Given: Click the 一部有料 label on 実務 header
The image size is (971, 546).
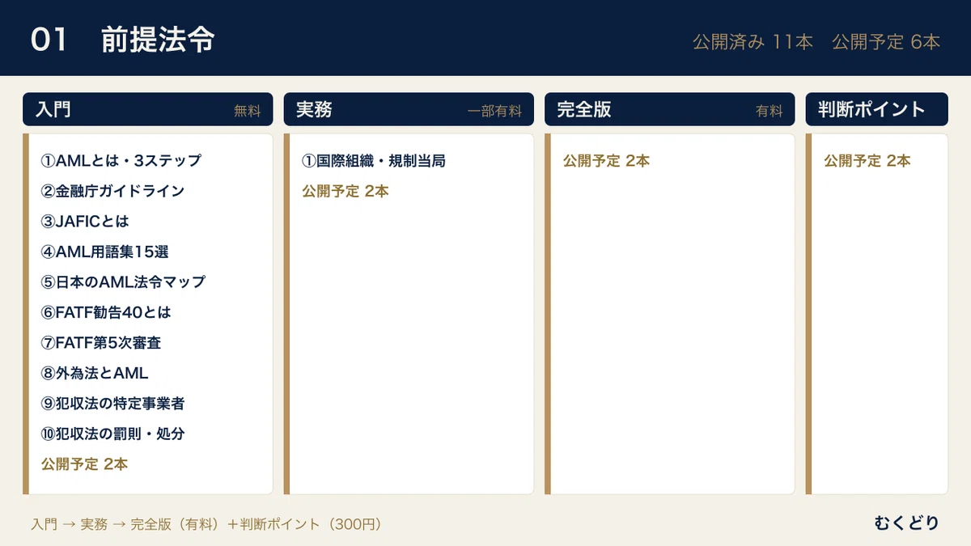Looking at the screenshot, I should click(495, 112).
